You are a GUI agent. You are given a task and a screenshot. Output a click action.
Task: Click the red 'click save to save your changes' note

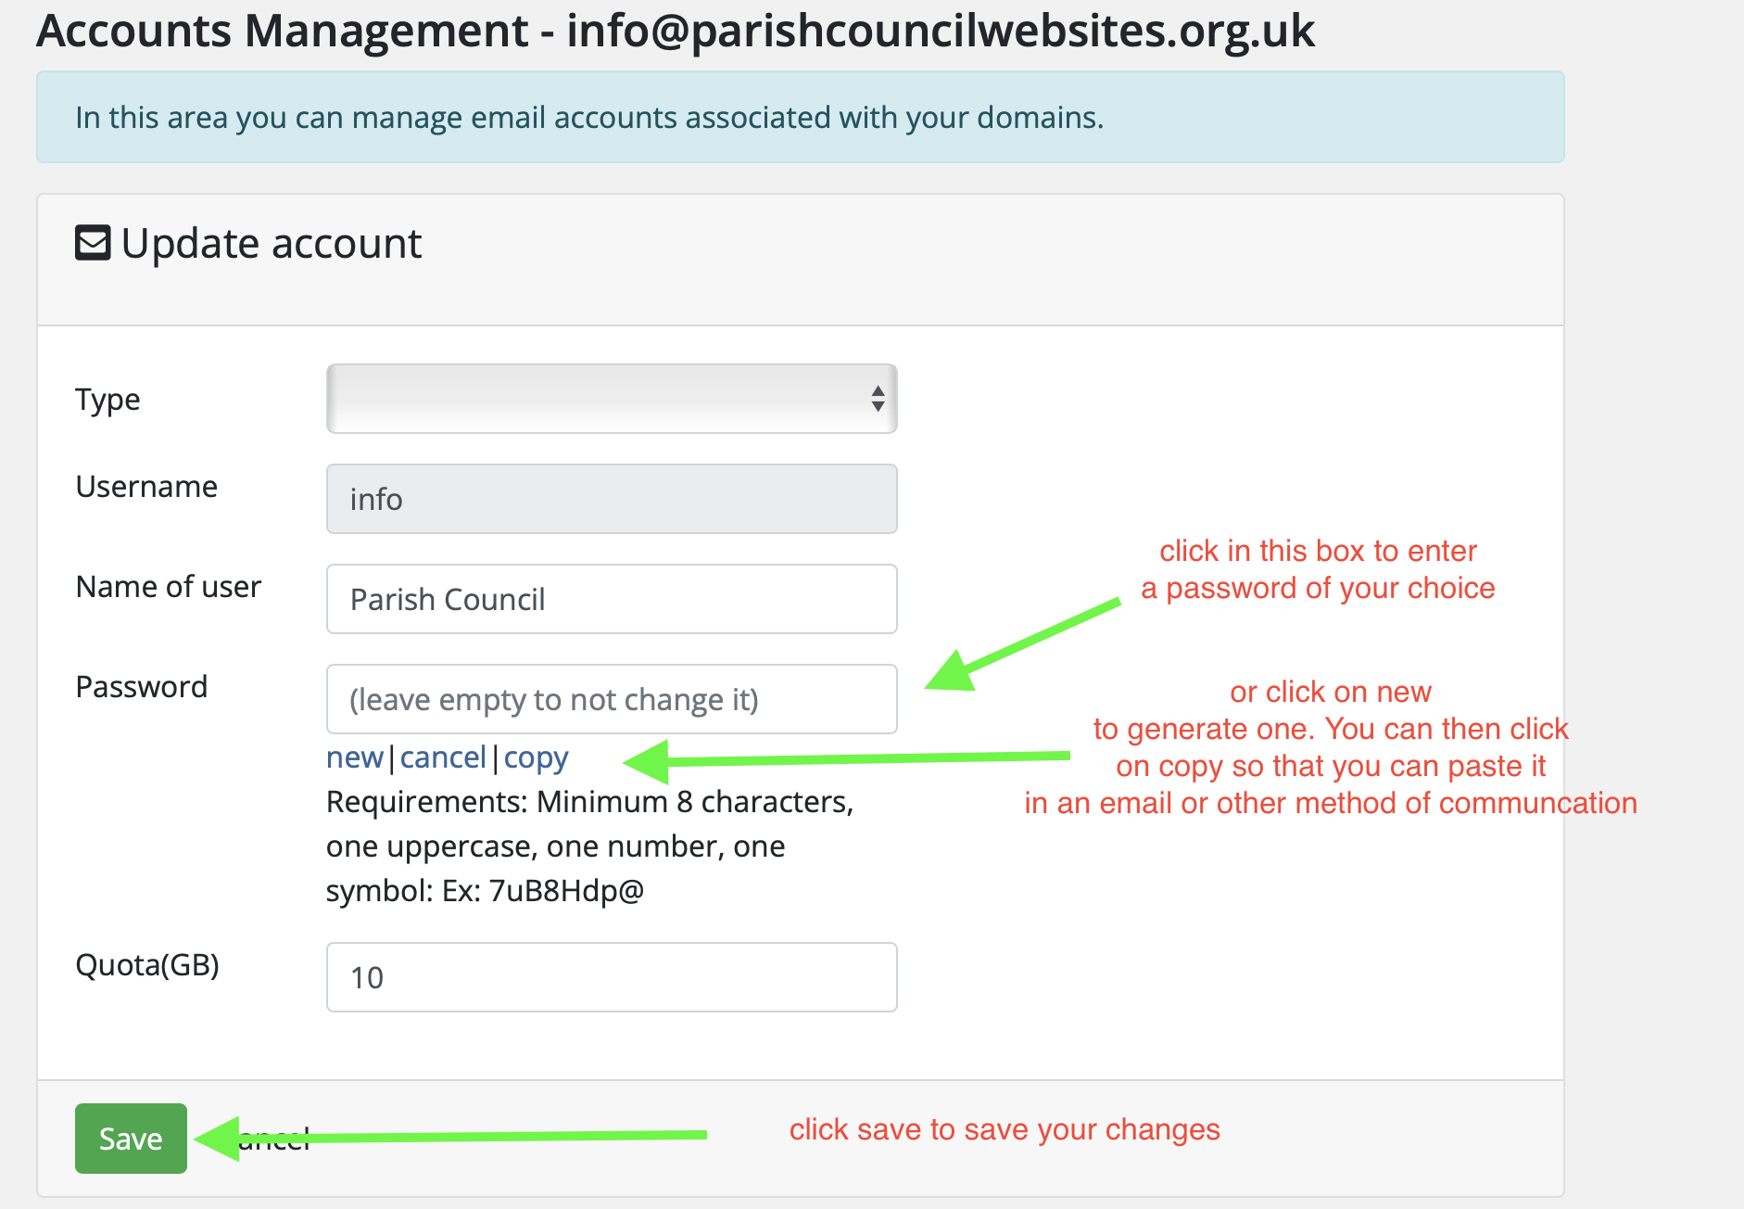(1005, 1129)
